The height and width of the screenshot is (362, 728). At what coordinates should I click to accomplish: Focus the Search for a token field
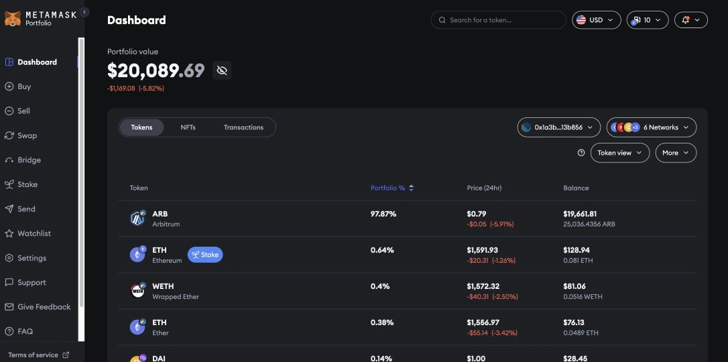click(x=499, y=20)
